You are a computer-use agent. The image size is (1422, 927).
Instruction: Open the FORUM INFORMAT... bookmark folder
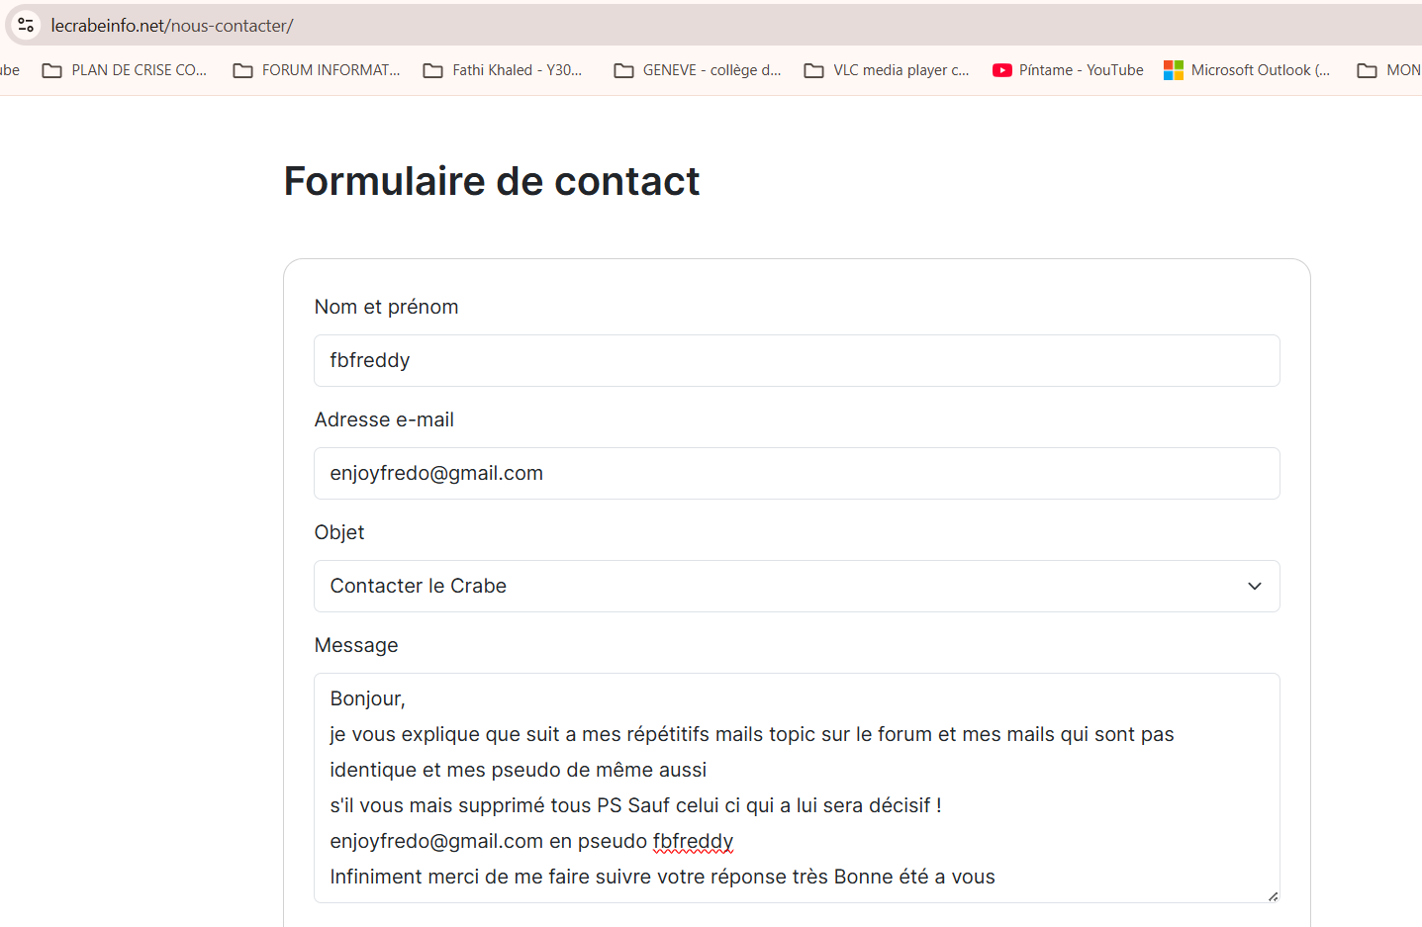(x=317, y=70)
